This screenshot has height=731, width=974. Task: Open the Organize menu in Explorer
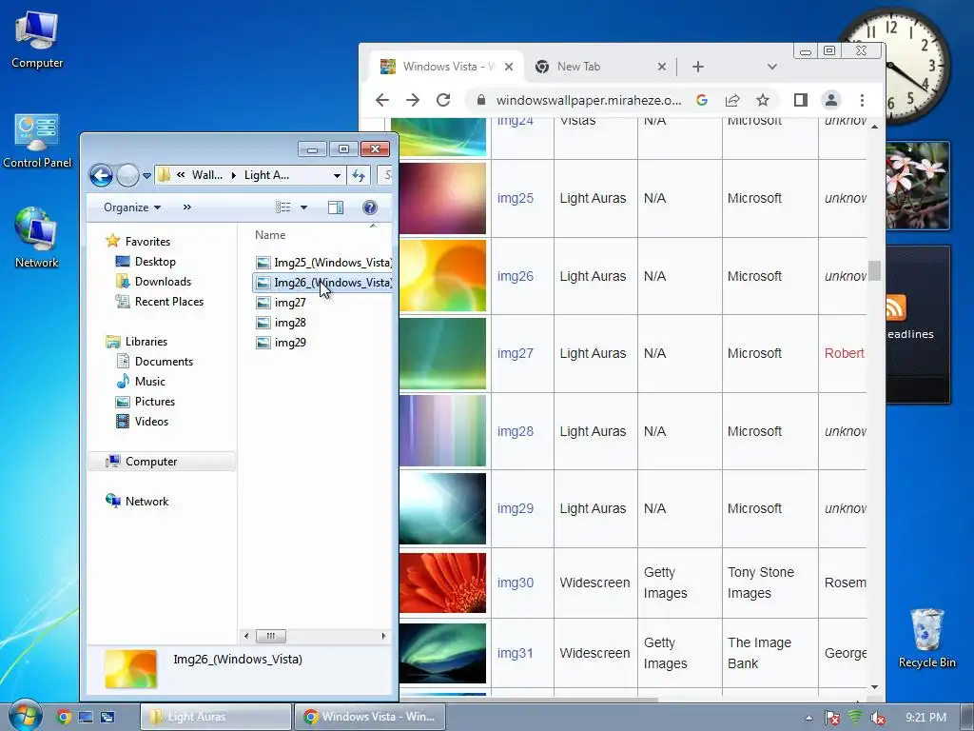pos(131,207)
